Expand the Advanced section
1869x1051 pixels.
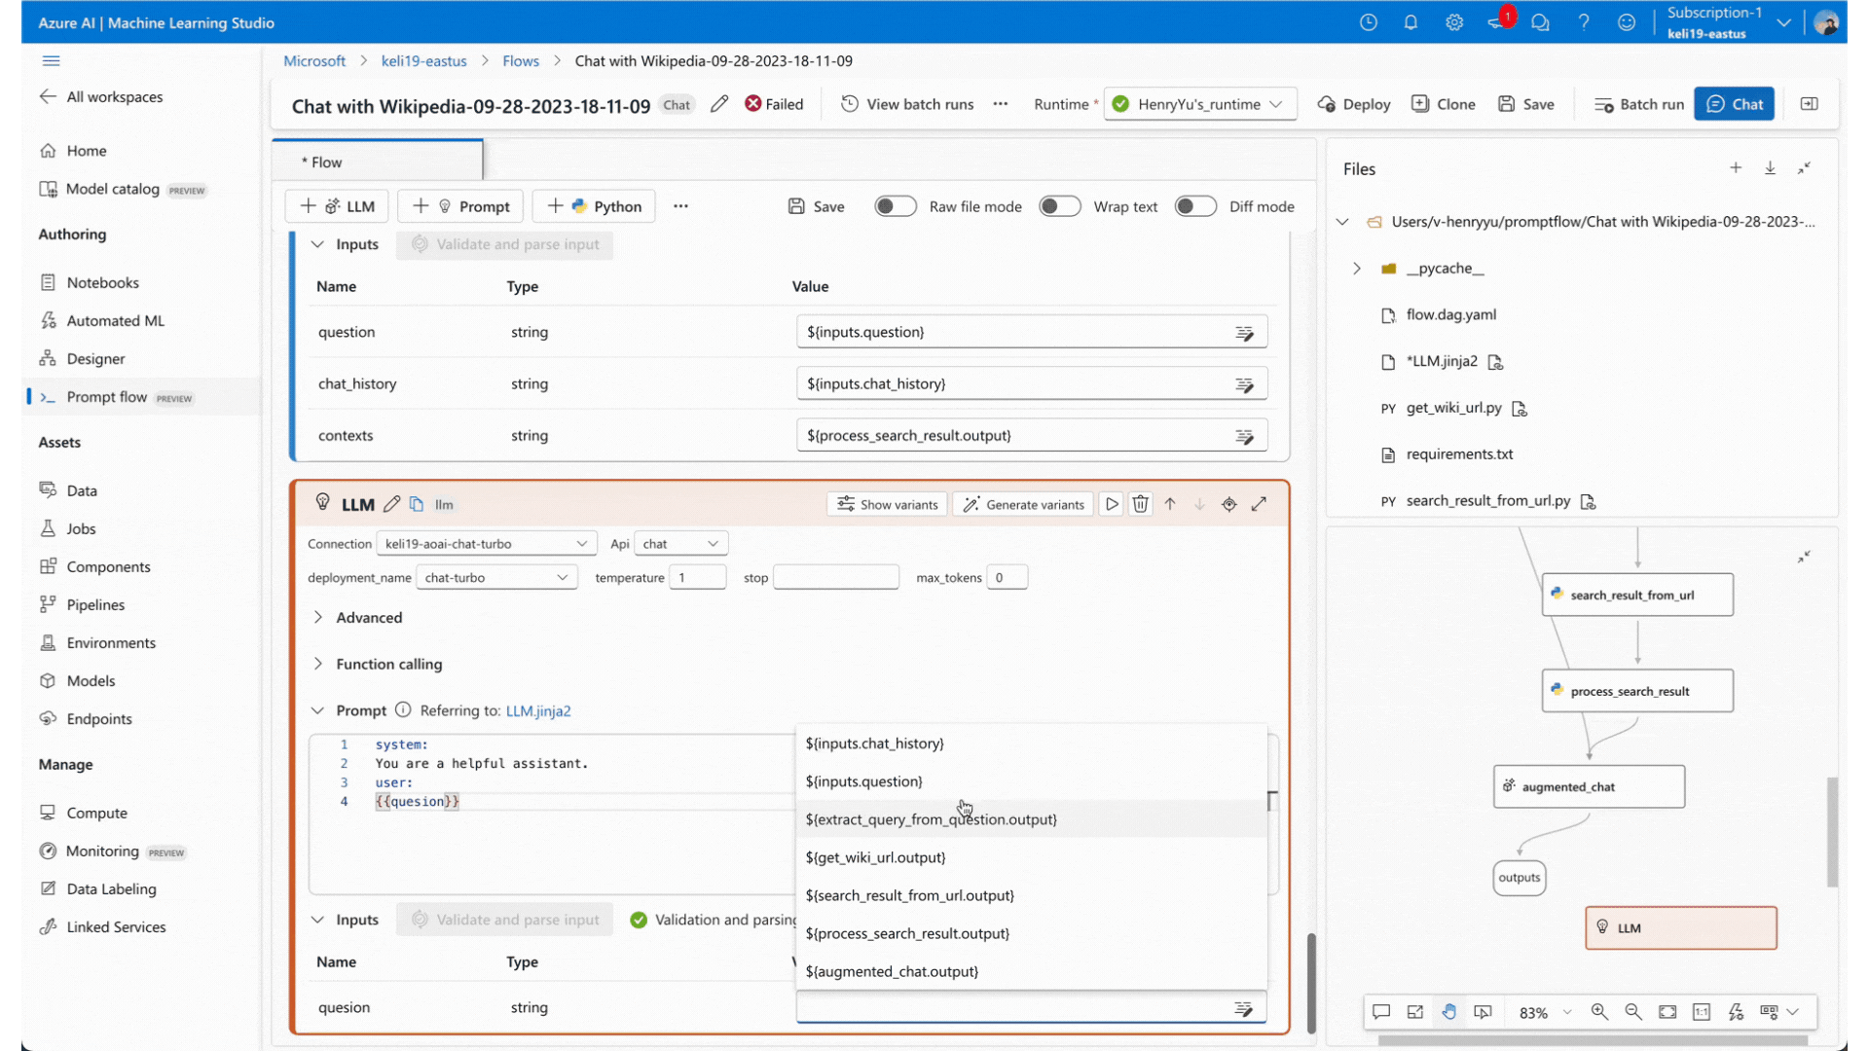[368, 618]
